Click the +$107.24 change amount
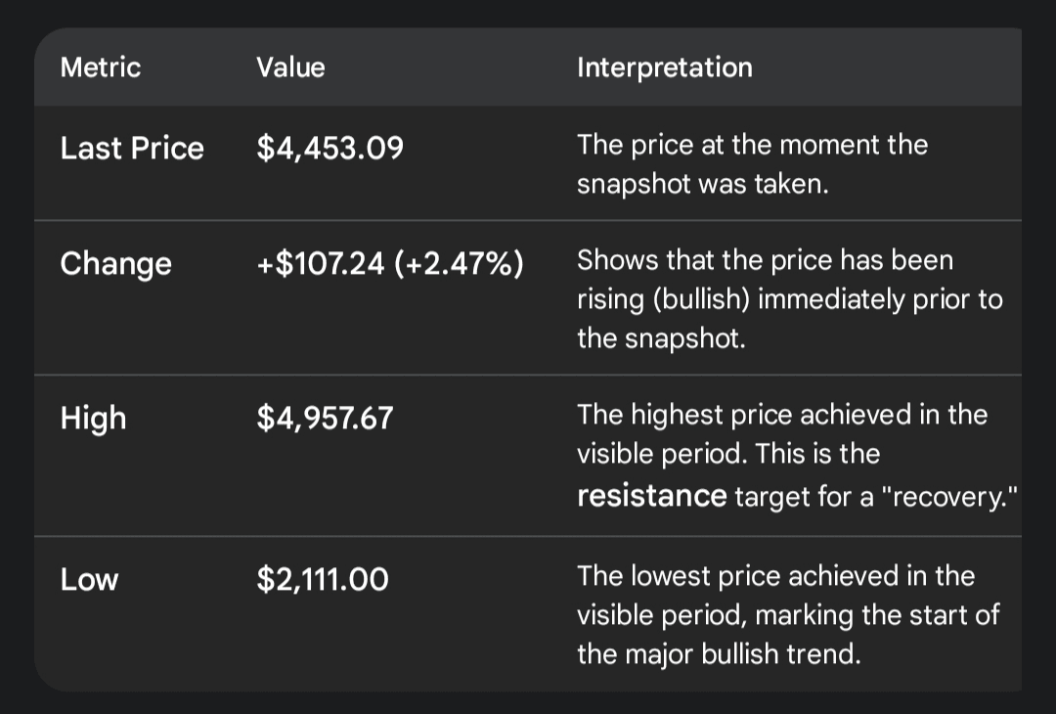Viewport: 1056px width, 714px height. tap(322, 264)
